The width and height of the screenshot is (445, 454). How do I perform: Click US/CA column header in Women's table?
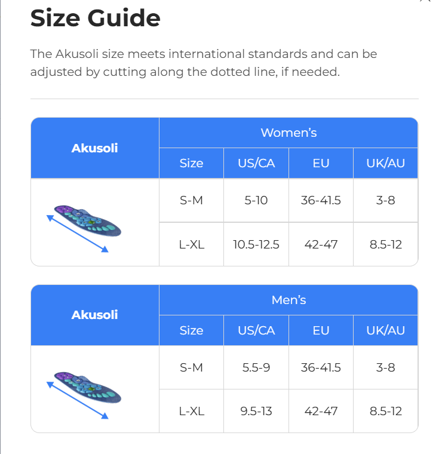point(256,163)
